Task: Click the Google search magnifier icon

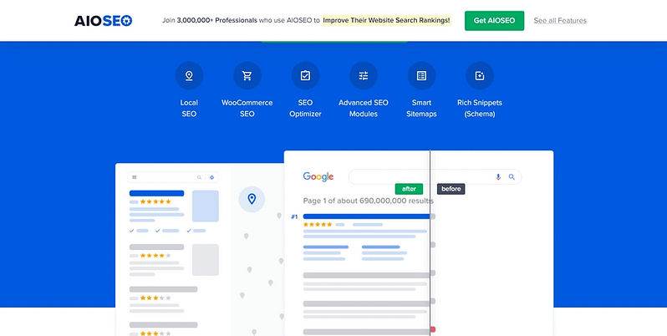Action: [512, 176]
